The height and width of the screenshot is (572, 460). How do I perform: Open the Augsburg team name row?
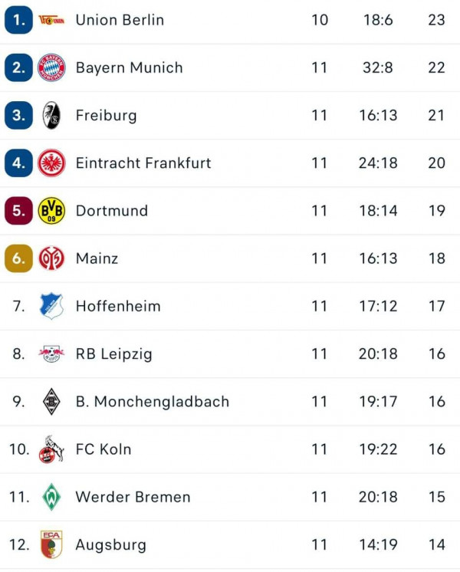(230, 544)
